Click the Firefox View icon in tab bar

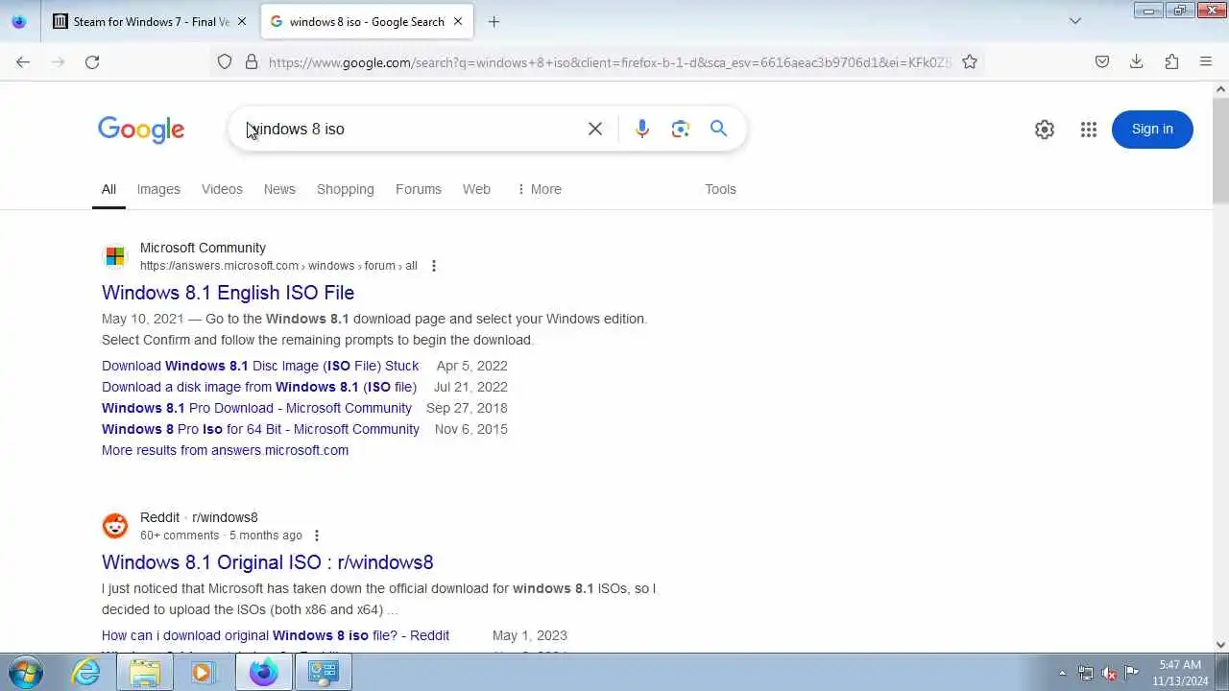19,21
